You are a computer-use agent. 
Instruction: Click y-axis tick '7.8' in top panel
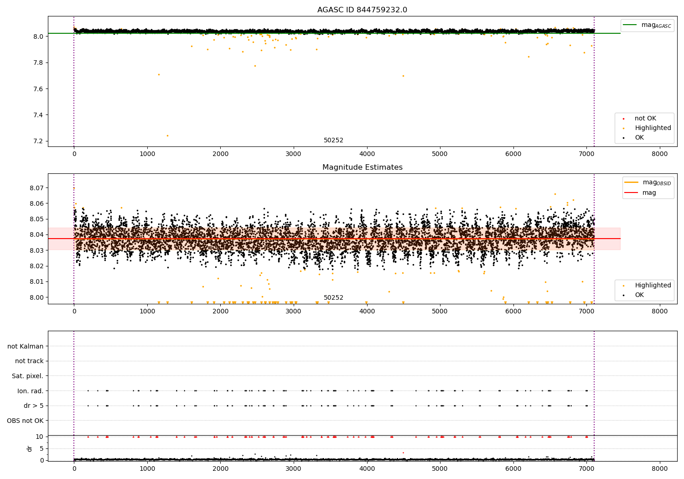point(38,62)
